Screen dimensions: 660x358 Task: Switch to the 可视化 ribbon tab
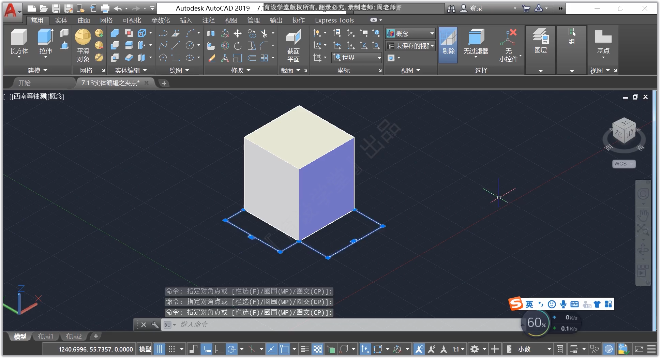132,20
